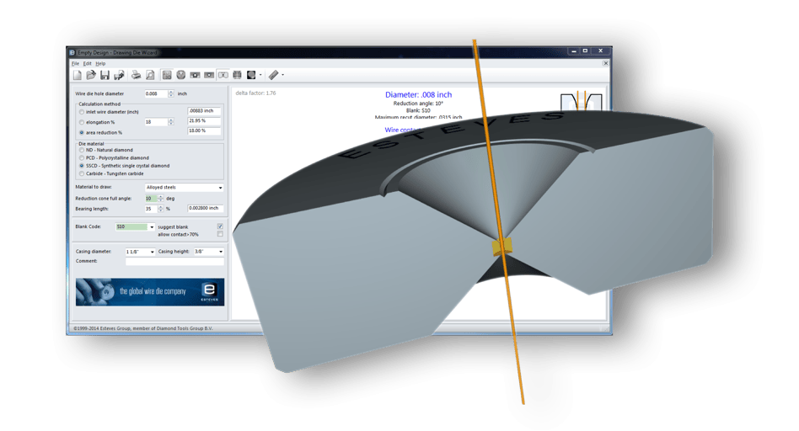Open print preview with the magnifier page icon

click(x=150, y=75)
